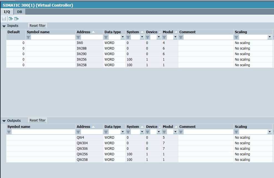
Task: Switch to the DB tab
Action: 20,12
